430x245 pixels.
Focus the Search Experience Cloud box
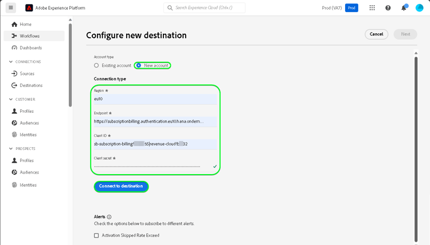[x=204, y=7]
